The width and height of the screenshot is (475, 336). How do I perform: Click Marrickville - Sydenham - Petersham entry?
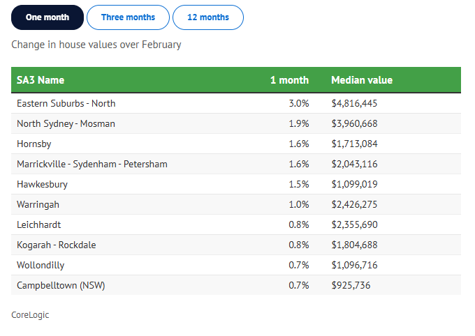[92, 164]
